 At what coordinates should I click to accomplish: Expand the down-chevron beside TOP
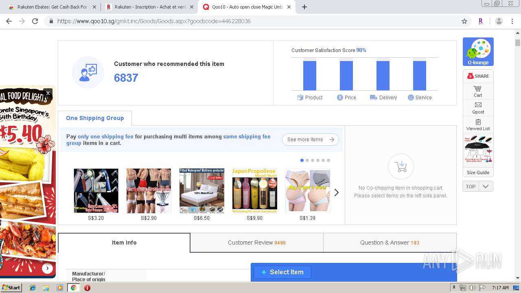pyautogui.click(x=486, y=186)
